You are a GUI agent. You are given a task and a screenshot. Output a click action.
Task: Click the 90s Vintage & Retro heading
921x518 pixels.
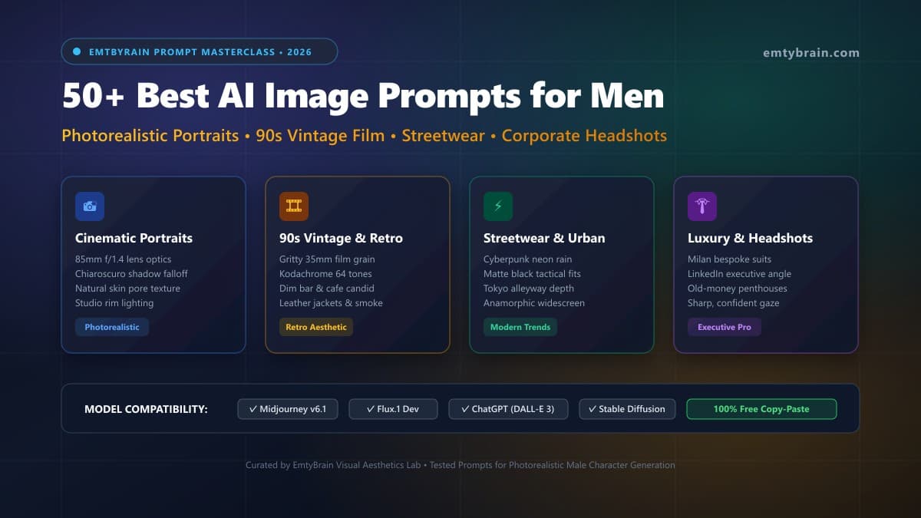point(342,238)
